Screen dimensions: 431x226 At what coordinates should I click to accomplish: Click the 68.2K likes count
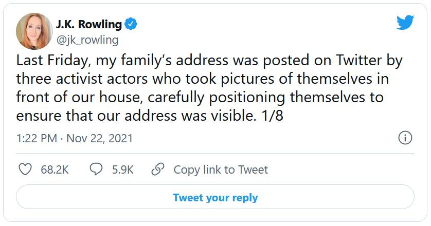pos(55,169)
